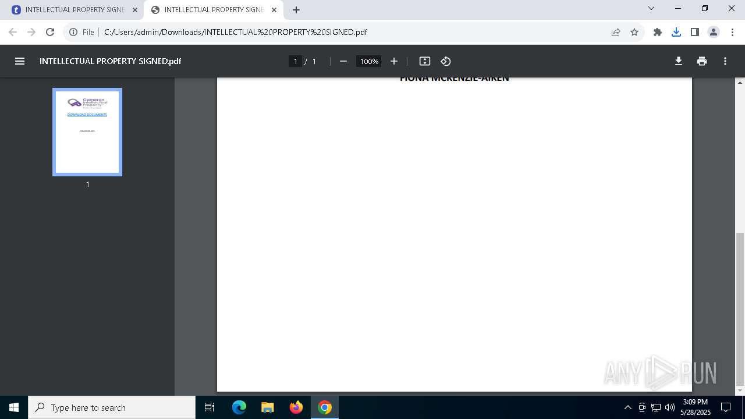Click the page number input field
This screenshot has width=745, height=419.
point(295,61)
